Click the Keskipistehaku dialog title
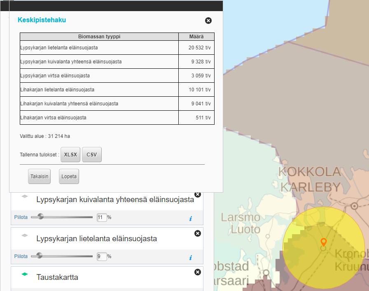Image resolution: width=369 pixels, height=291 pixels. [x=42, y=20]
